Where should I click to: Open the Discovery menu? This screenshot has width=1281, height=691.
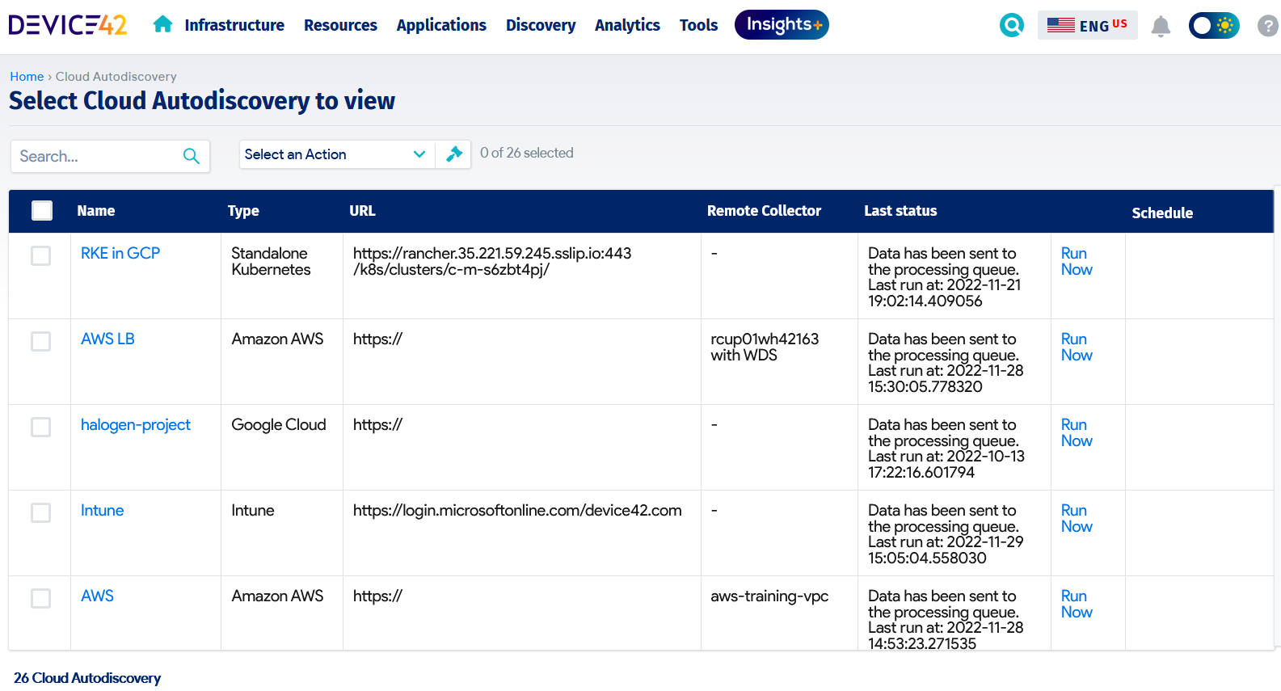[541, 25]
